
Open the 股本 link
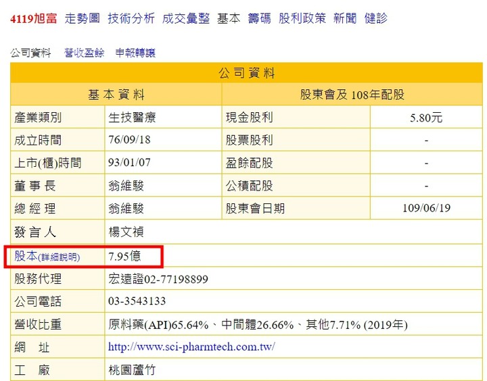click(x=26, y=256)
